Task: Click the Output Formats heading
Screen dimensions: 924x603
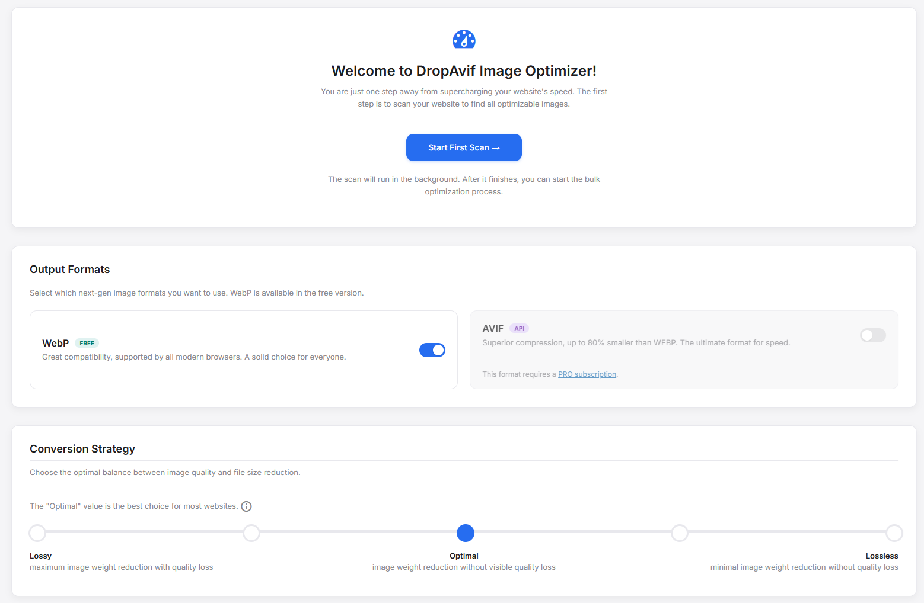Action: (x=70, y=270)
